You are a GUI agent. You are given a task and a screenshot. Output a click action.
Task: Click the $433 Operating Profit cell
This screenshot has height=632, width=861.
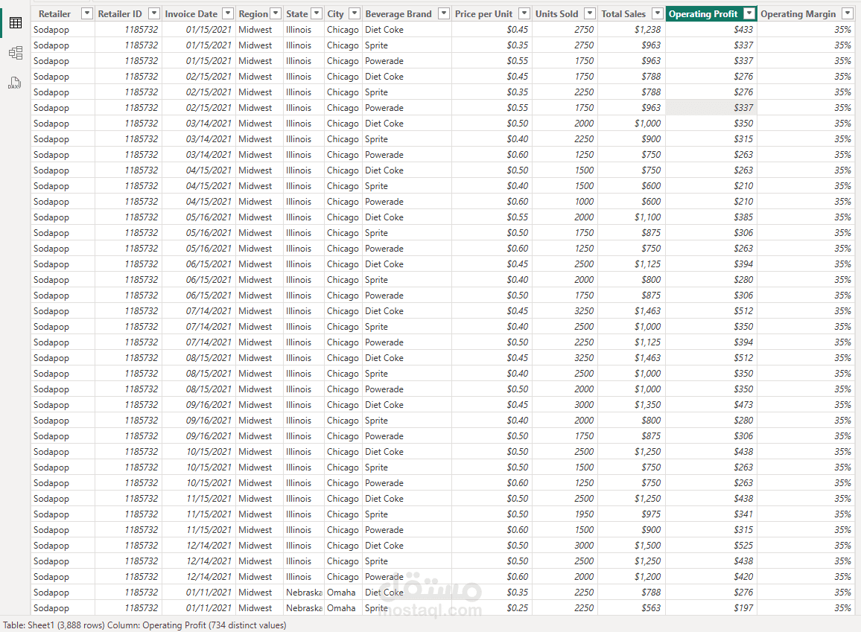point(711,30)
